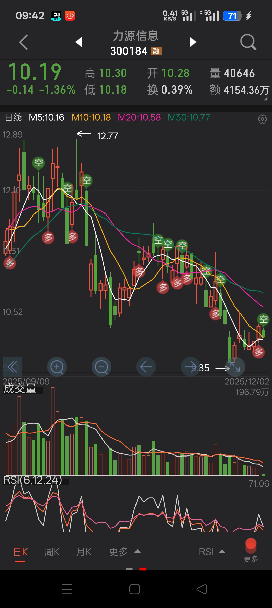The image size is (272, 608).
Task: Tap the 71.06 RSI scale value
Action: pyautogui.click(x=259, y=483)
